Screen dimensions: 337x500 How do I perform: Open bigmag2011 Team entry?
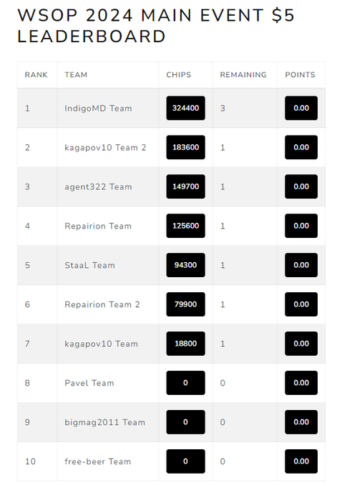point(171,422)
